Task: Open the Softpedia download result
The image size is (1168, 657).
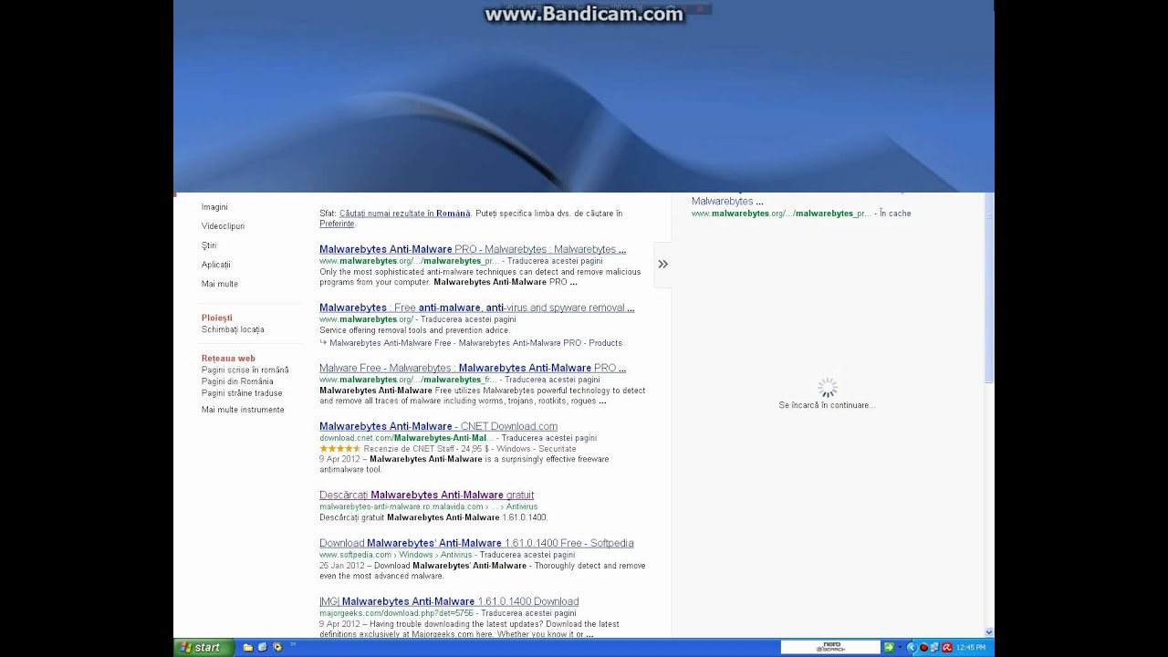Action: click(476, 543)
